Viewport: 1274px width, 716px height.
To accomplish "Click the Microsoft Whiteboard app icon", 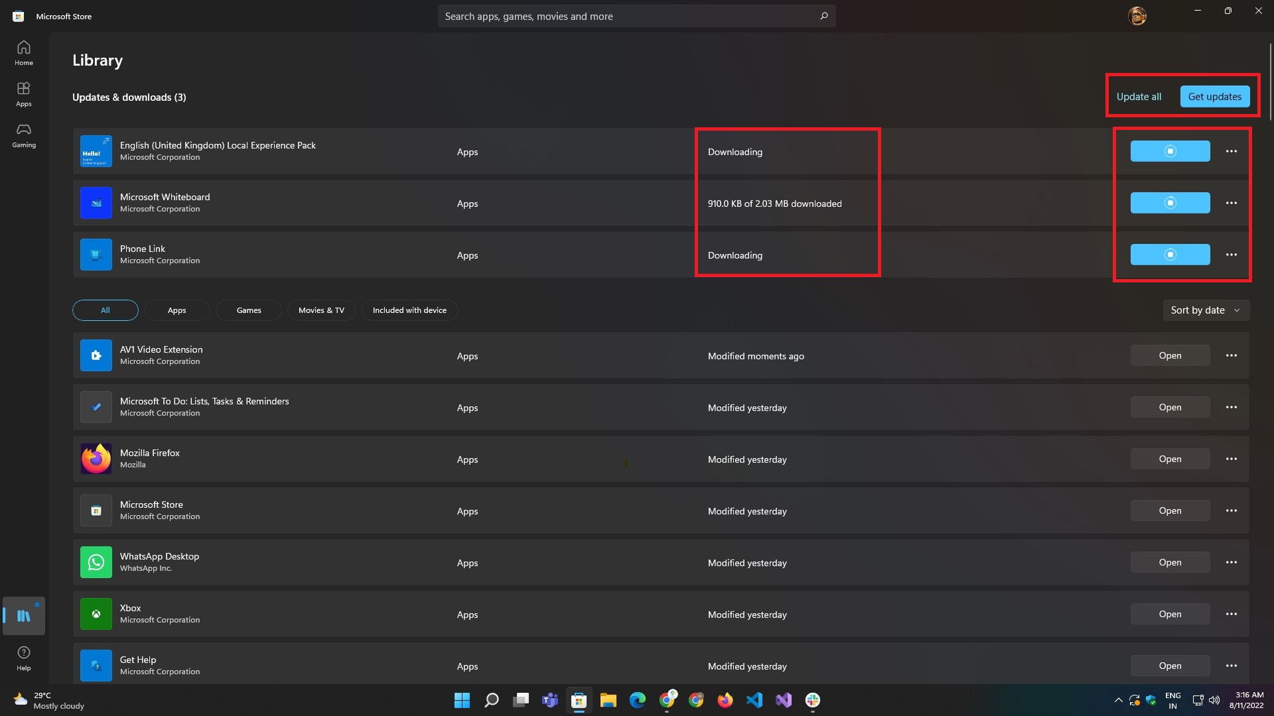I will coord(96,203).
